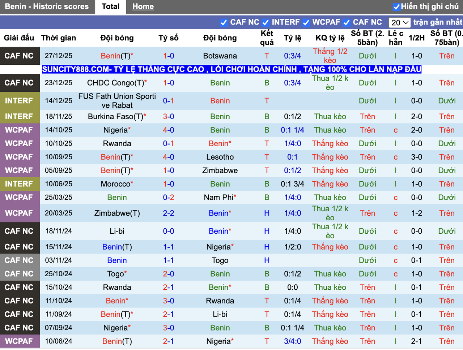Viewport: 463px width, 350px height.
Task: Click 'Thắng 1/2 kèo' in Botswana row
Action: tap(330, 56)
